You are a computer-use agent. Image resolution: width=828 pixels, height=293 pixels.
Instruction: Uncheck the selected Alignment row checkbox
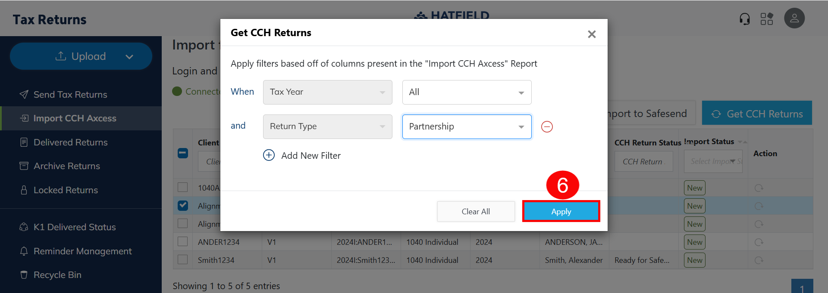tap(183, 206)
